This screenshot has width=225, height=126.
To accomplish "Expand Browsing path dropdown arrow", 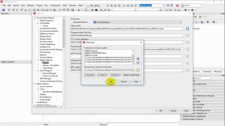I will pyautogui.click(x=182, y=49).
